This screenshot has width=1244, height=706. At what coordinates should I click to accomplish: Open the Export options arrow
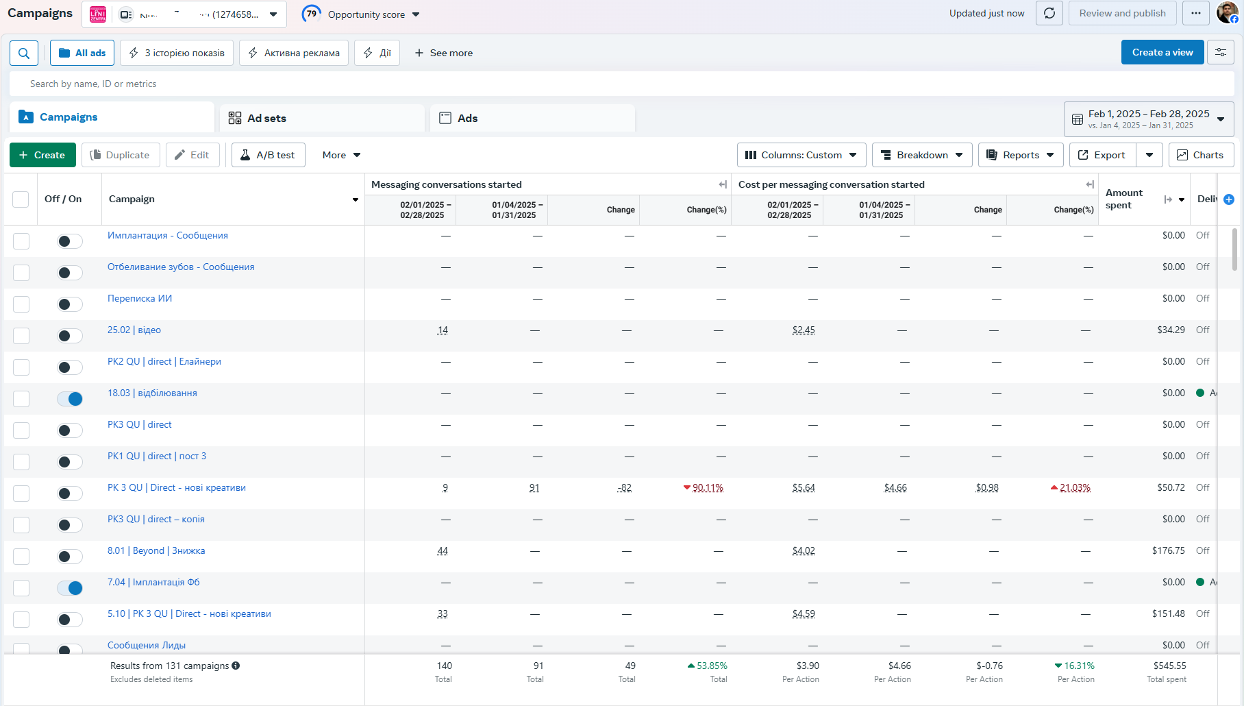pos(1149,155)
